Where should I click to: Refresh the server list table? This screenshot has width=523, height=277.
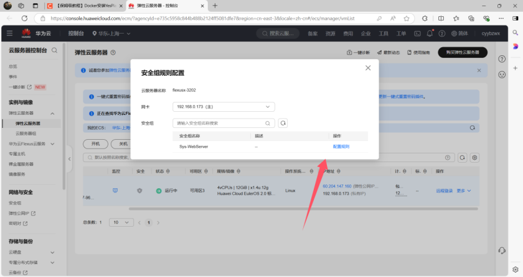pyautogui.click(x=462, y=158)
